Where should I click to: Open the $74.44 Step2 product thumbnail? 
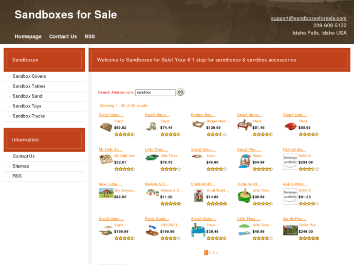tap(152, 126)
